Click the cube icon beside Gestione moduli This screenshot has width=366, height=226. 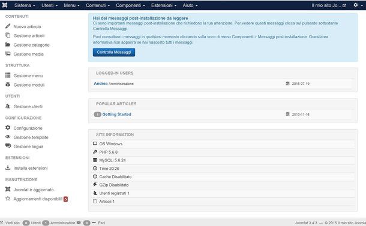(8, 84)
